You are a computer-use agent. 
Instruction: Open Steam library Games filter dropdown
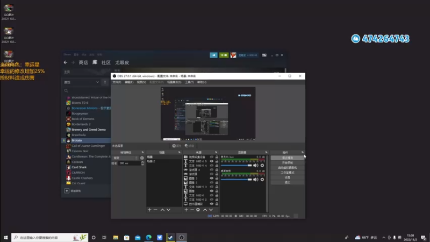pyautogui.click(x=82, y=82)
